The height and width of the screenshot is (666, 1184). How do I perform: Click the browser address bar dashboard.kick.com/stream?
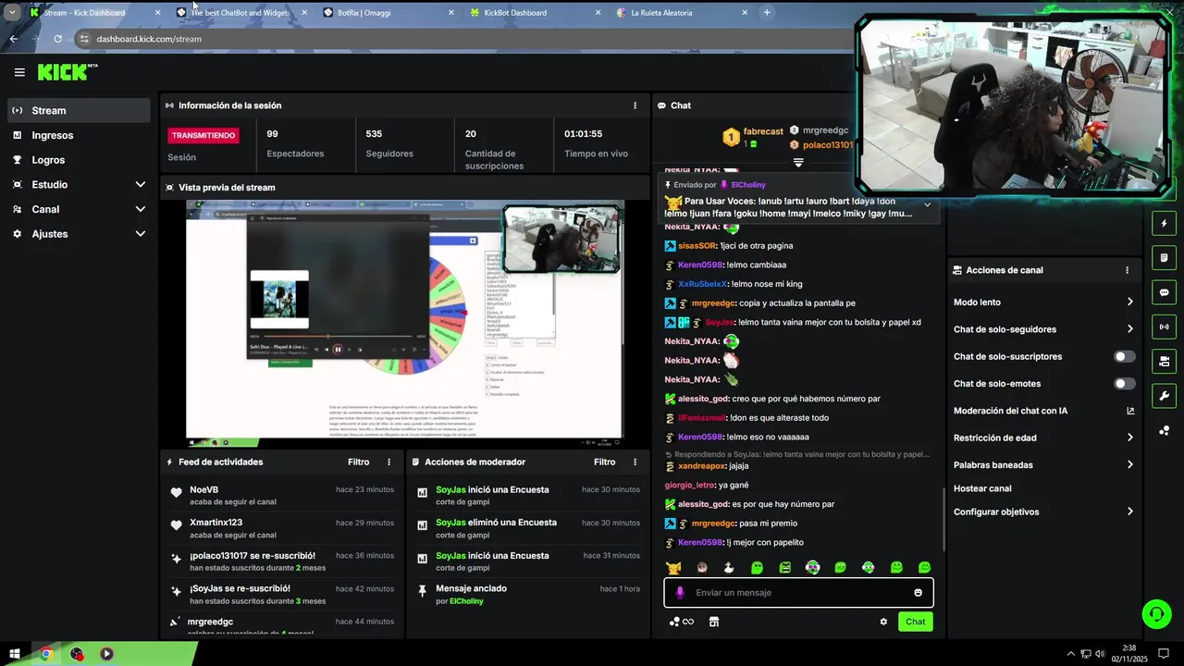pos(462,39)
